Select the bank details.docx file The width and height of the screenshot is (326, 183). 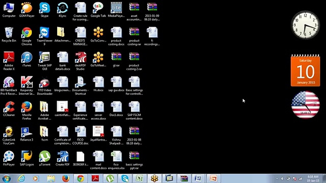pos(62,61)
